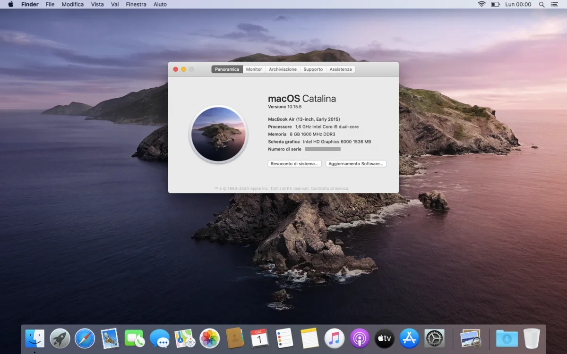Launch Launchpad rocket icon in Dock

pyautogui.click(x=60, y=338)
